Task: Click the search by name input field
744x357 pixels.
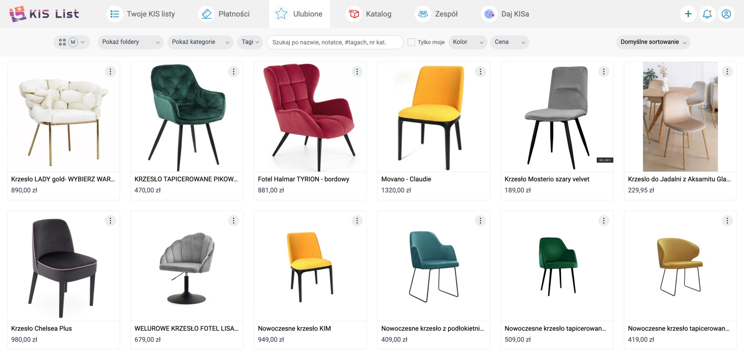Action: pos(335,42)
